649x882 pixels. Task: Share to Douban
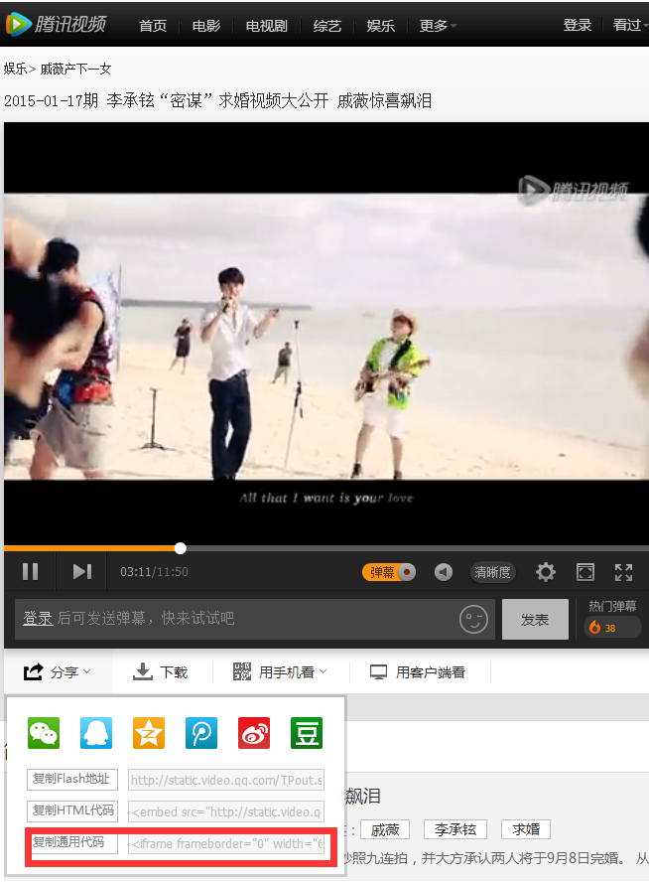pos(307,733)
